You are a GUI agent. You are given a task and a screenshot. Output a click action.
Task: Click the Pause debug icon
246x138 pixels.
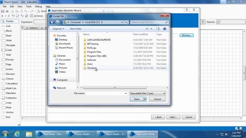coord(9,16)
